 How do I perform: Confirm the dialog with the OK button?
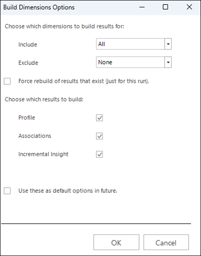click(x=116, y=242)
